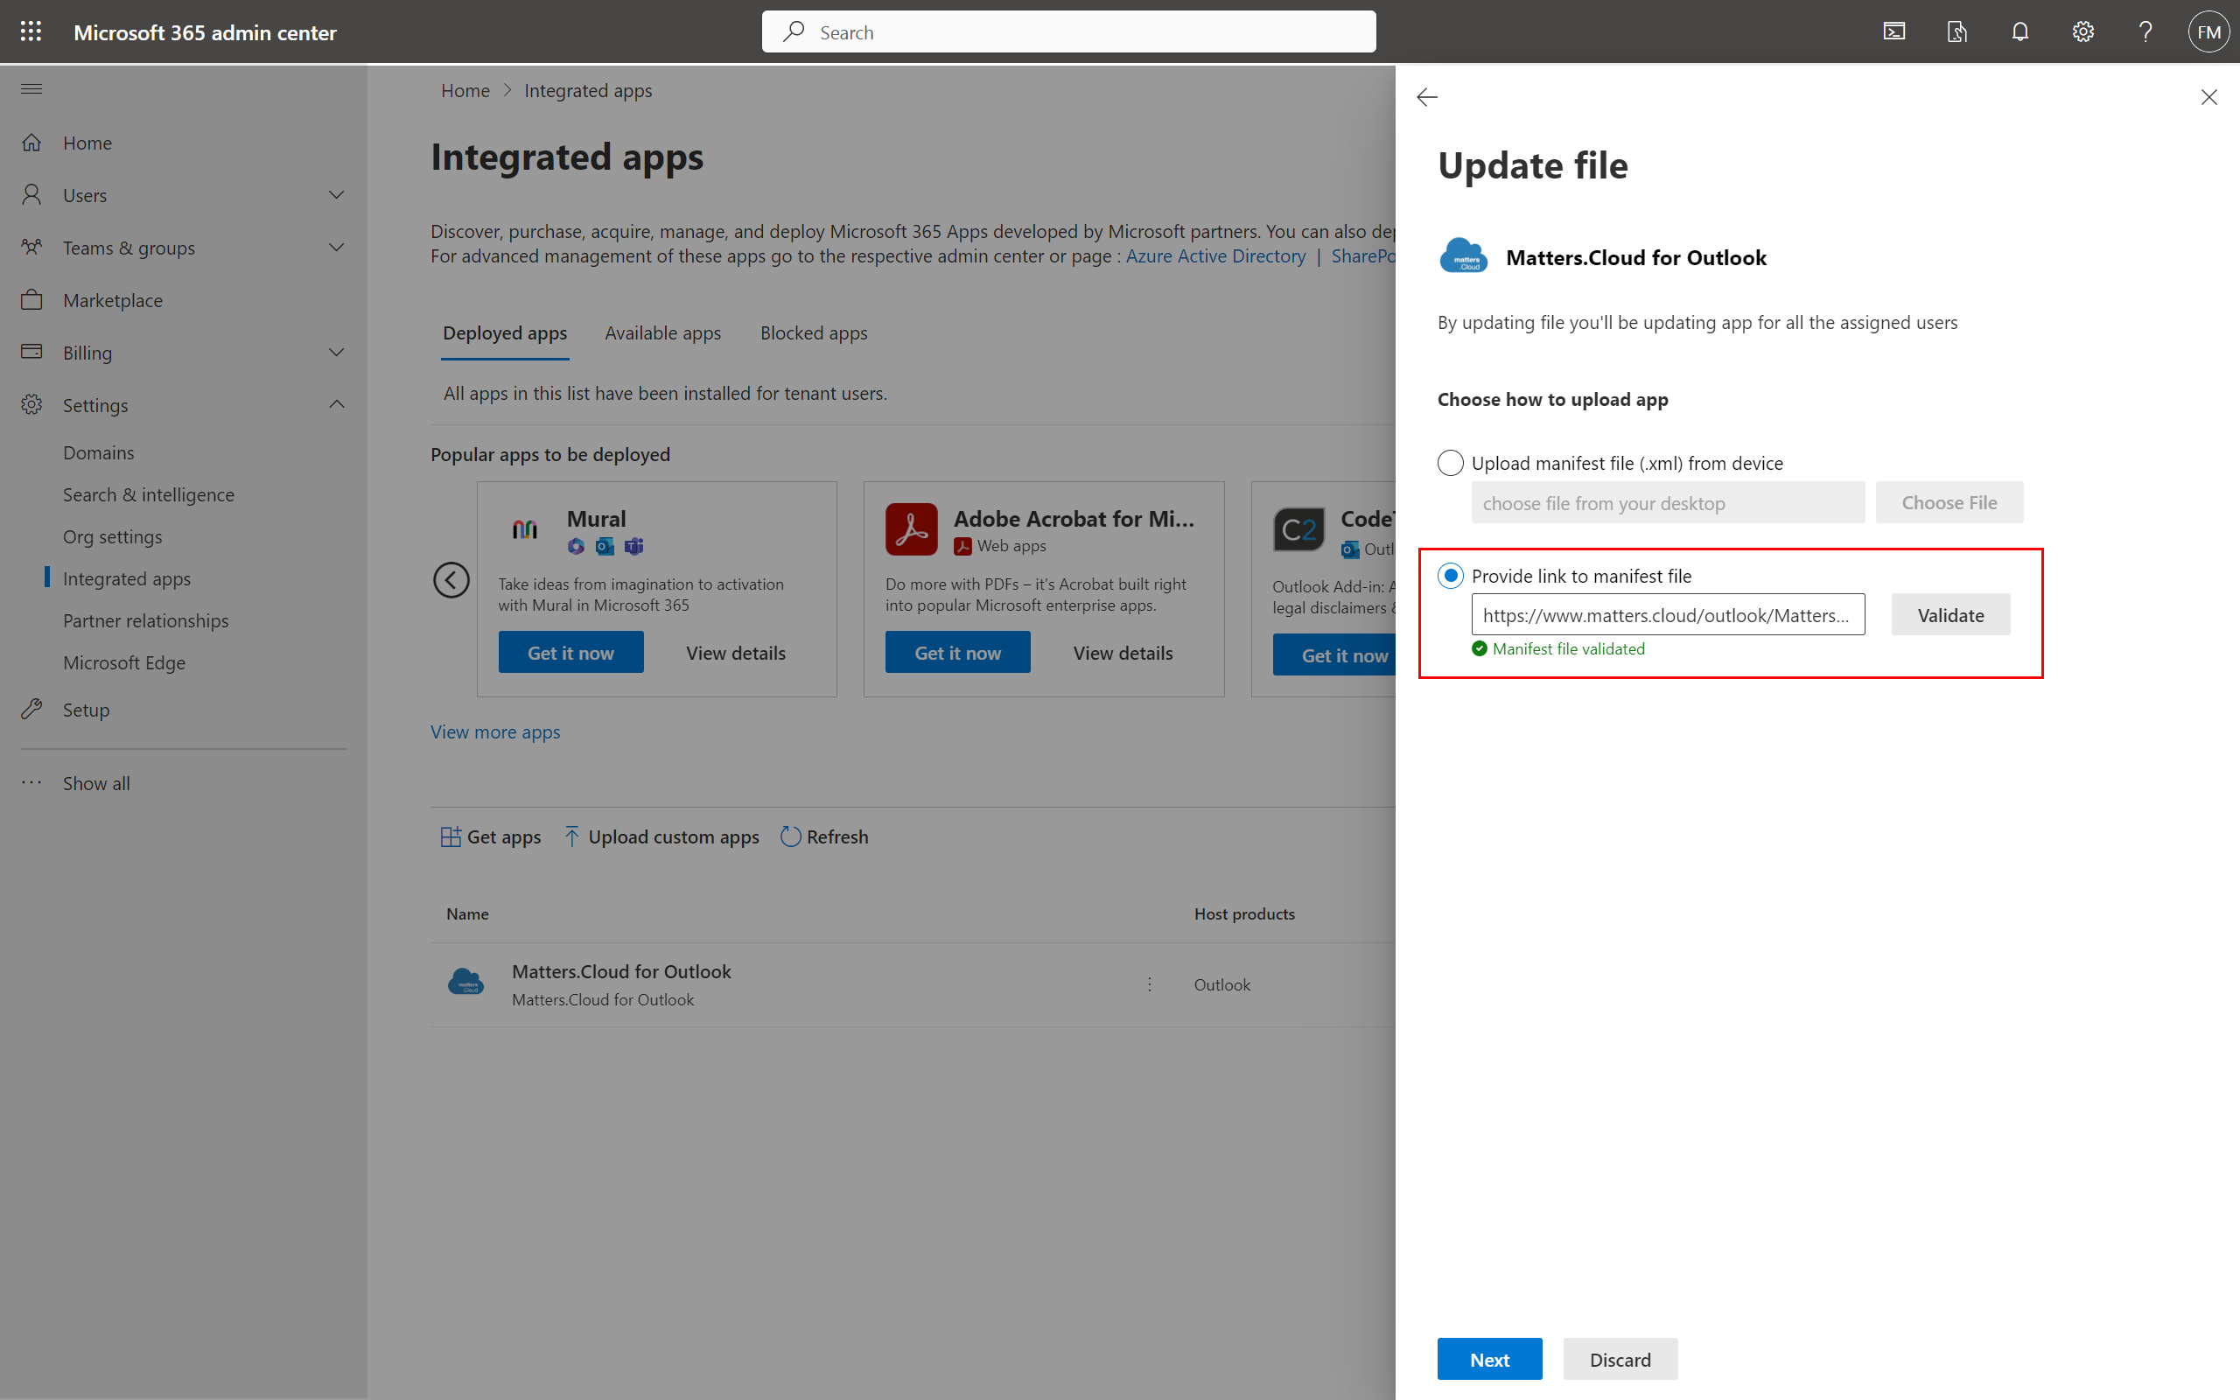Screen dimensions: 2240x1400
Task: Click the top Search box
Action: pos(1068,31)
